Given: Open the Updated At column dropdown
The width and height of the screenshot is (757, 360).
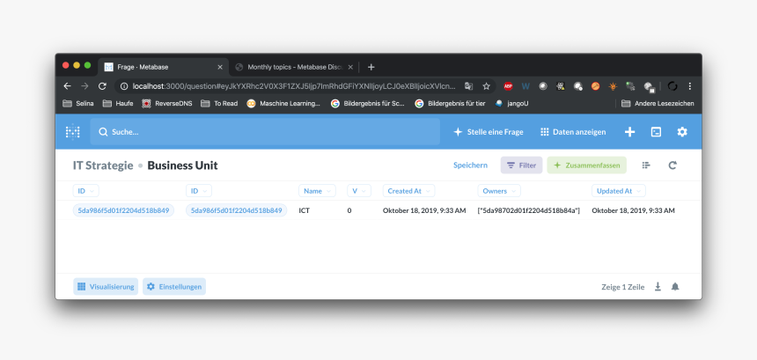Looking at the screenshot, I should [x=619, y=191].
